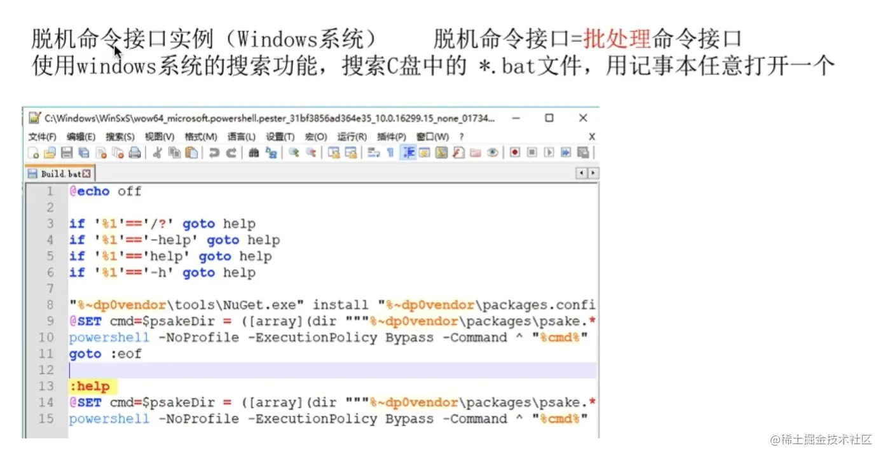885x459 pixels.
Task: Click the Close All documents toolbar icon
Action: coord(118,153)
